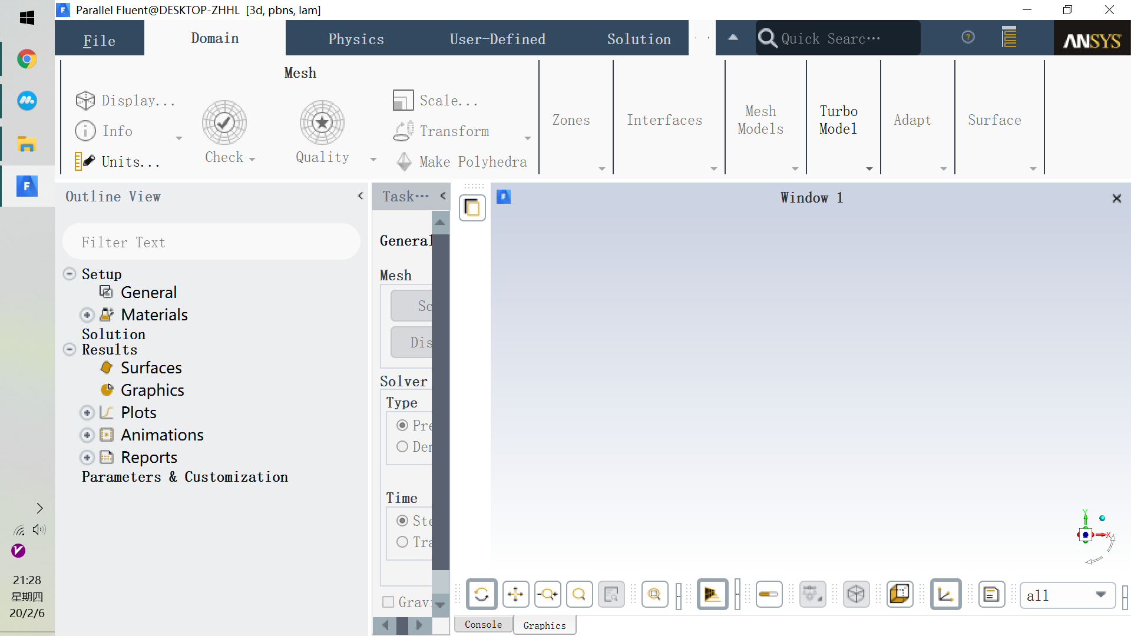
Task: Expand the Reports tree node
Action: (x=87, y=458)
